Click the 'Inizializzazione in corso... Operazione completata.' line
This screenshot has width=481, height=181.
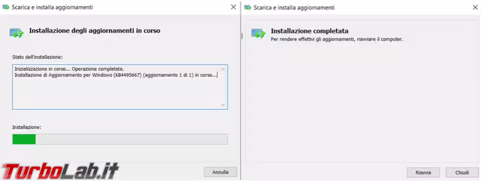coord(69,69)
